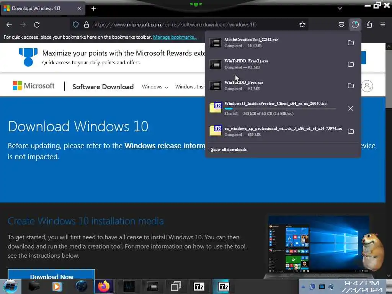Open media player icon on taskbar
Image resolution: width=392 pixels, height=294 pixels.
tap(57, 286)
